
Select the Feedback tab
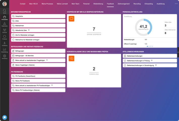(110, 4)
